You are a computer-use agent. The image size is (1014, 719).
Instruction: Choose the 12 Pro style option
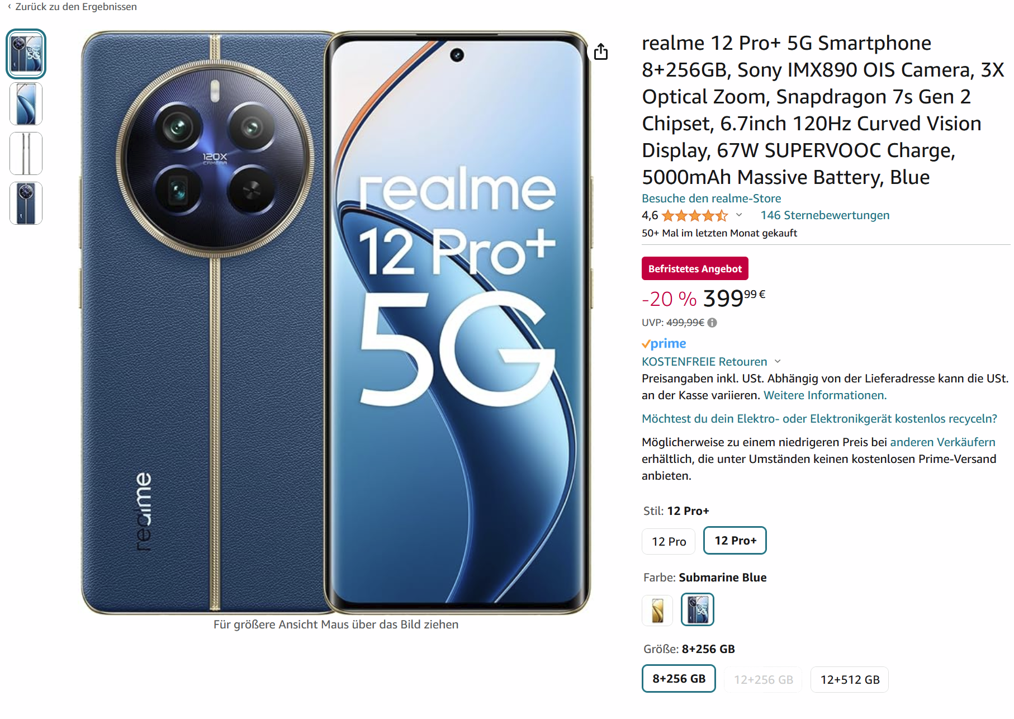(x=669, y=541)
